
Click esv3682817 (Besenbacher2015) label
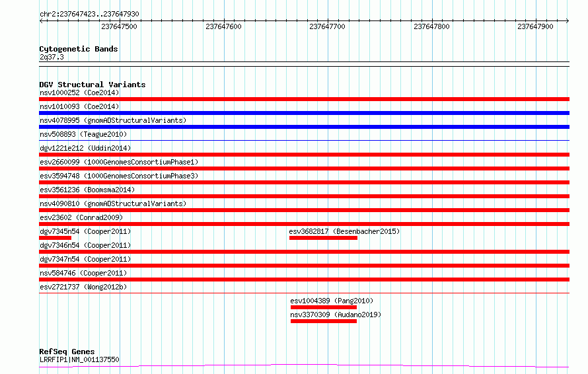click(344, 231)
